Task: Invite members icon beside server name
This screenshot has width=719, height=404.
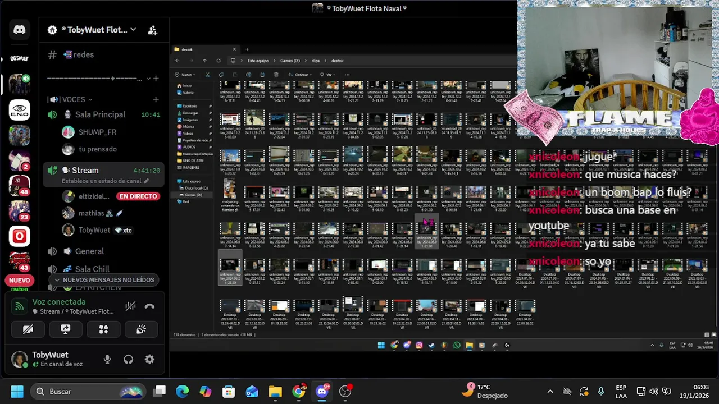Action: coord(152,30)
